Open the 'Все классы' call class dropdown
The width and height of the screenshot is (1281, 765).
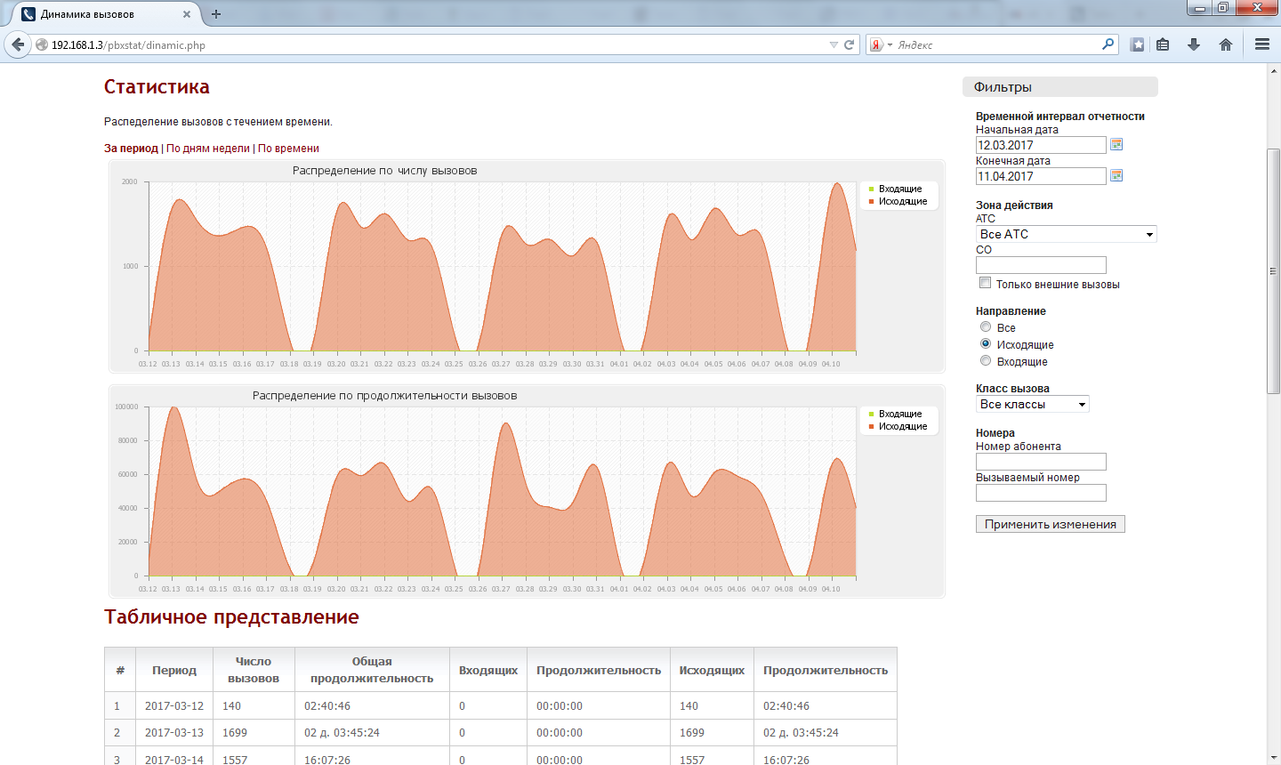coord(1032,404)
